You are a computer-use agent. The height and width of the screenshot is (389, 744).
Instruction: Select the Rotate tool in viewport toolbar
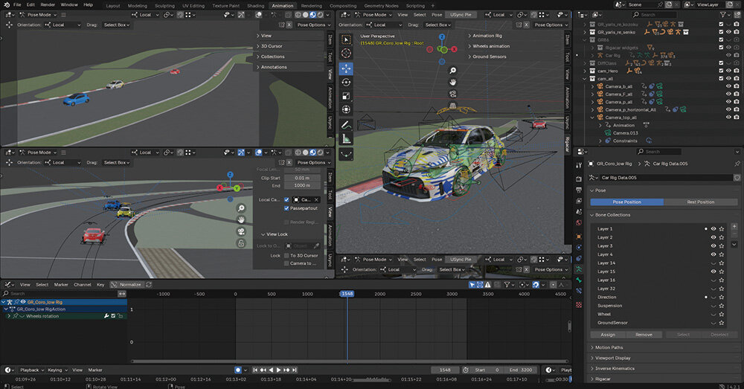(x=347, y=82)
